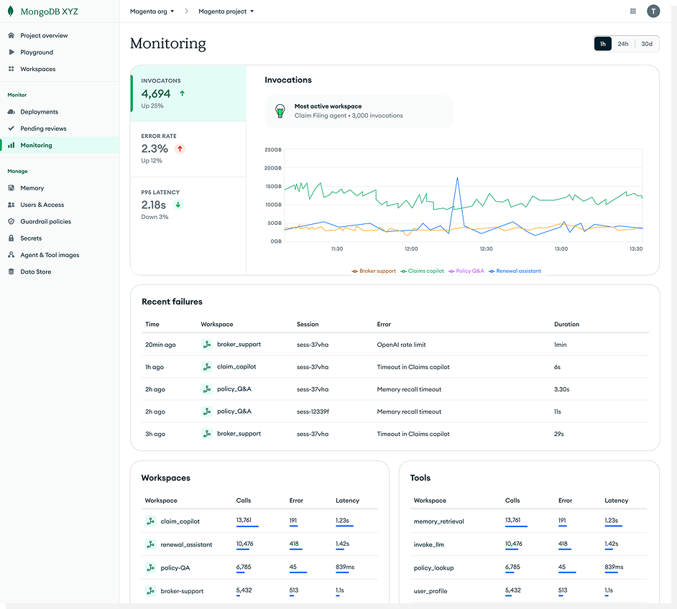This screenshot has height=609, width=677.
Task: Open the apps grid icon in header
Action: [x=633, y=11]
